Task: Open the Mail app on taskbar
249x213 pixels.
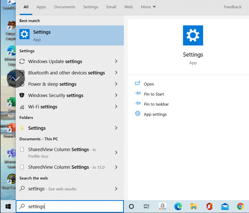Action: (225, 206)
